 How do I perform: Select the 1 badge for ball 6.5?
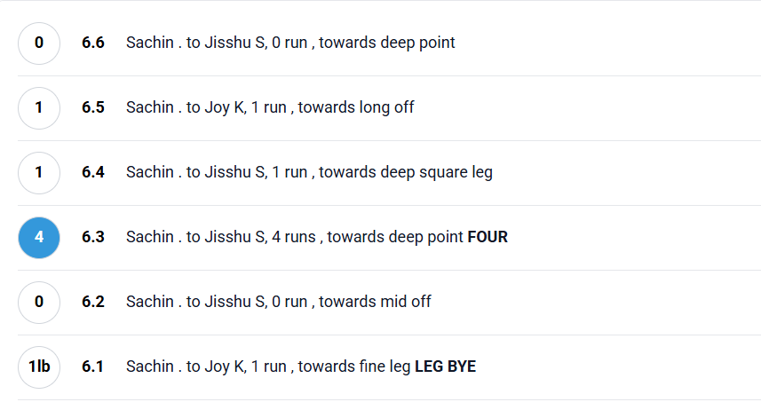(x=39, y=107)
